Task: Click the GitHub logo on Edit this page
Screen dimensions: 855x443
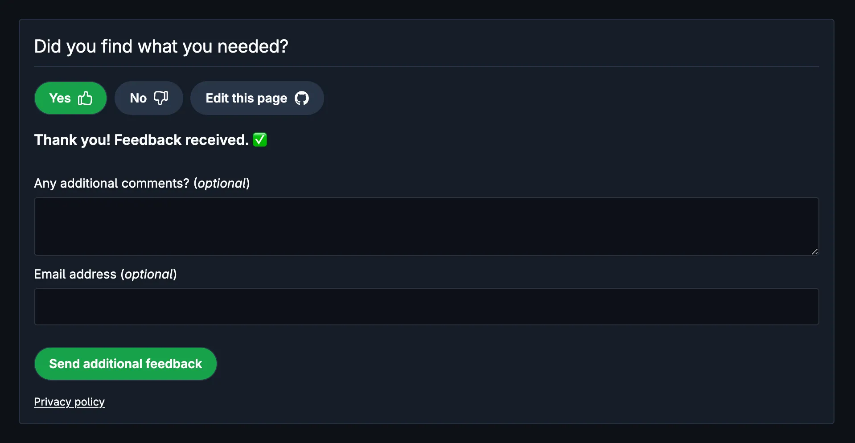Action: [x=301, y=98]
